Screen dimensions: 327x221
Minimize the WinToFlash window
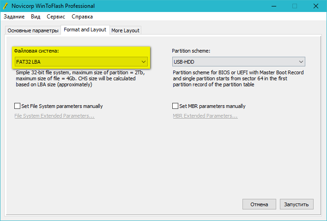(274, 6)
